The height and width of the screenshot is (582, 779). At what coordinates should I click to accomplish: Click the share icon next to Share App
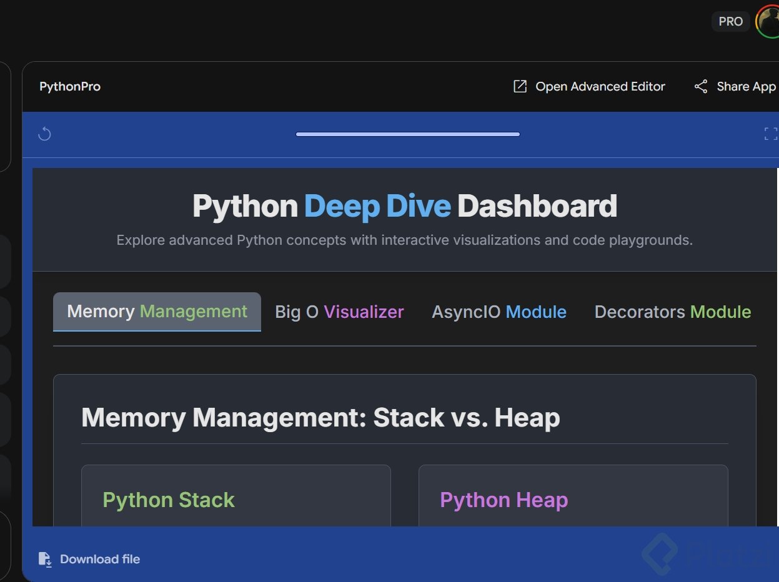coord(701,87)
